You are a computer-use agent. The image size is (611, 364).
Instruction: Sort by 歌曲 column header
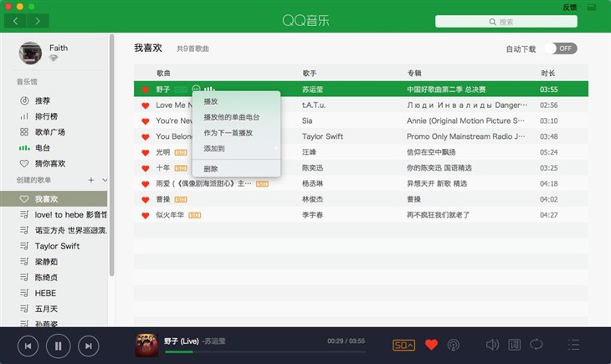click(163, 73)
